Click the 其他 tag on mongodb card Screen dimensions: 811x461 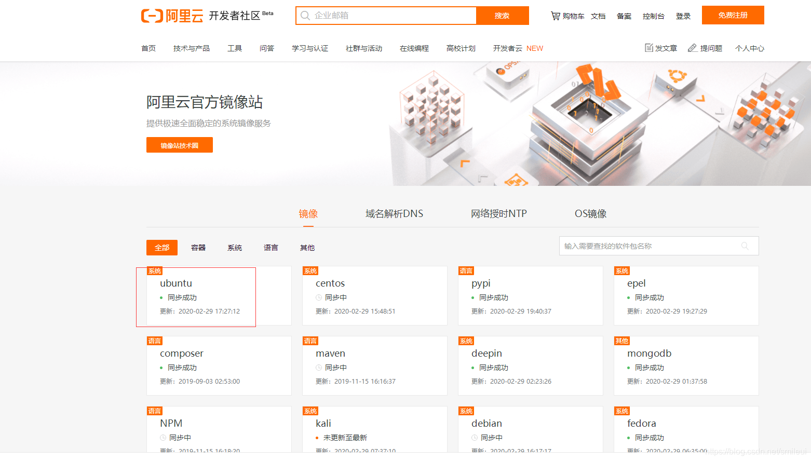[x=622, y=341]
